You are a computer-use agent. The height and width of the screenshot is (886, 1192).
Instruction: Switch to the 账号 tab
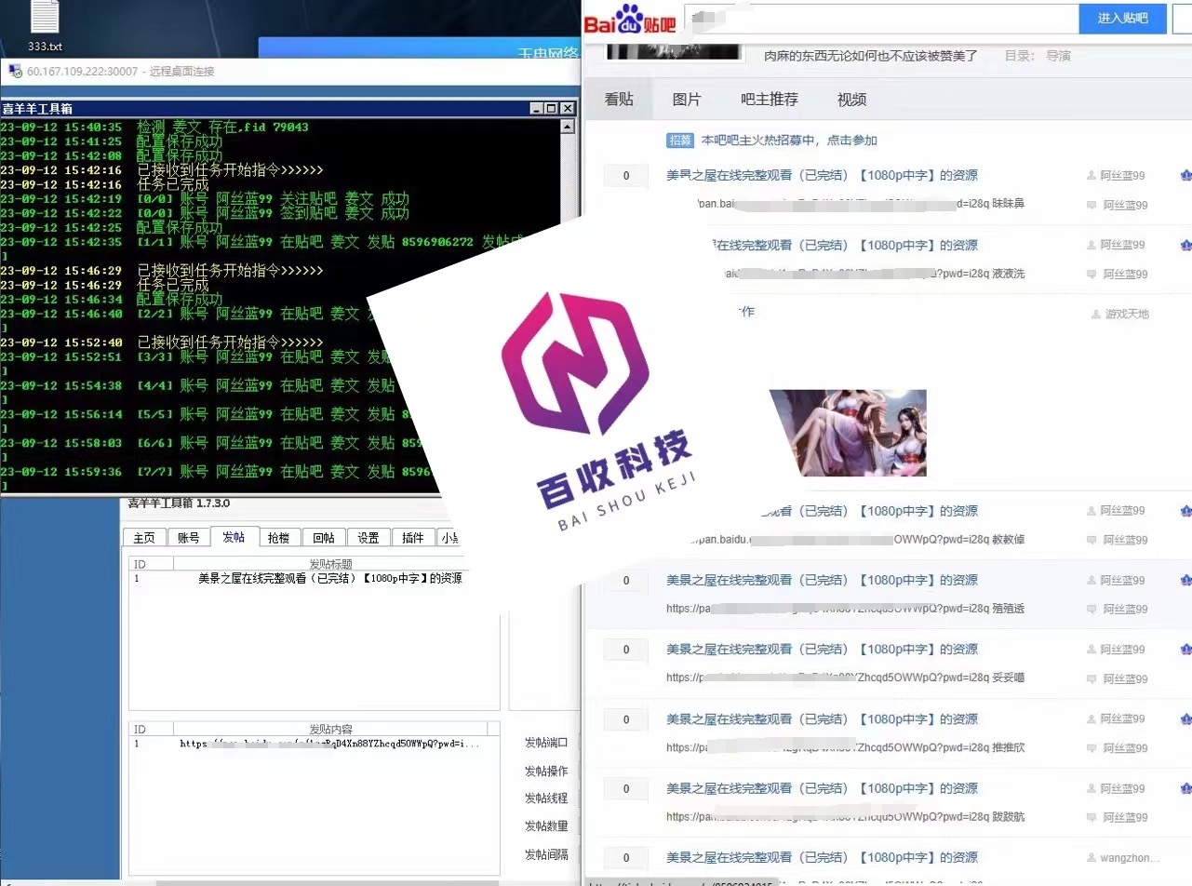pos(188,538)
